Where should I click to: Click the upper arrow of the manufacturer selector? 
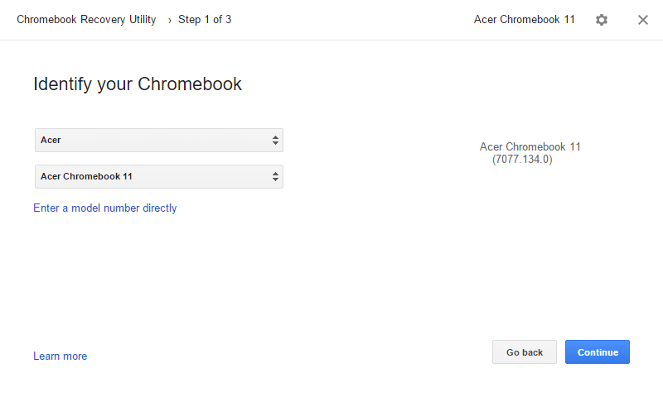275,137
